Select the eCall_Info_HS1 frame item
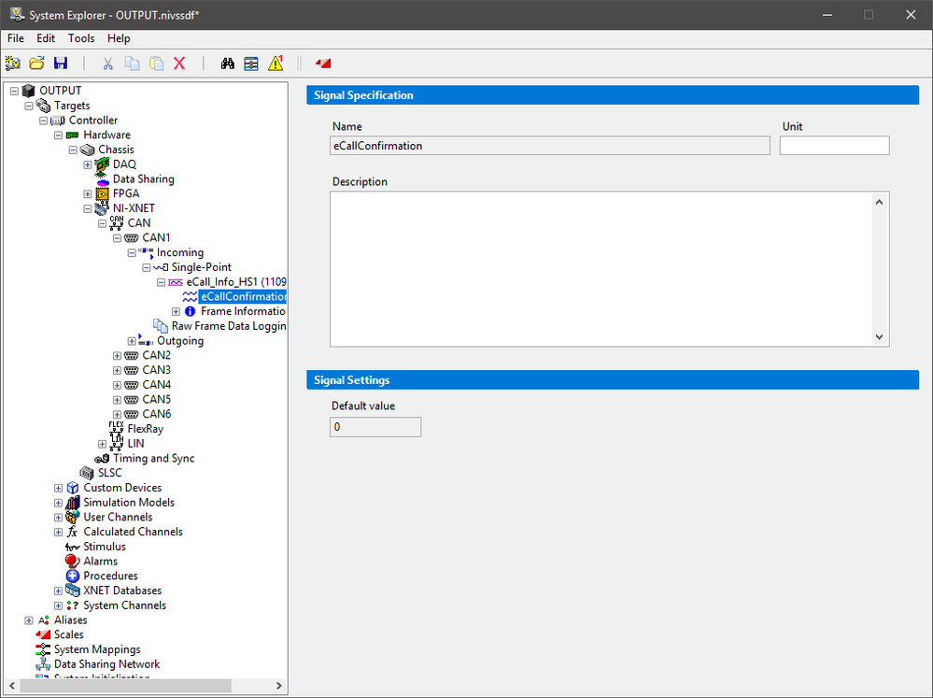The width and height of the screenshot is (933, 698). coord(236,281)
